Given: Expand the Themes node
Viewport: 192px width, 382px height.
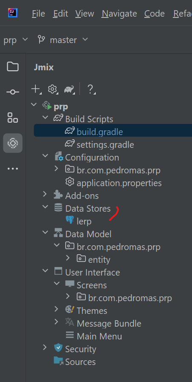Looking at the screenshot, I should (x=57, y=309).
